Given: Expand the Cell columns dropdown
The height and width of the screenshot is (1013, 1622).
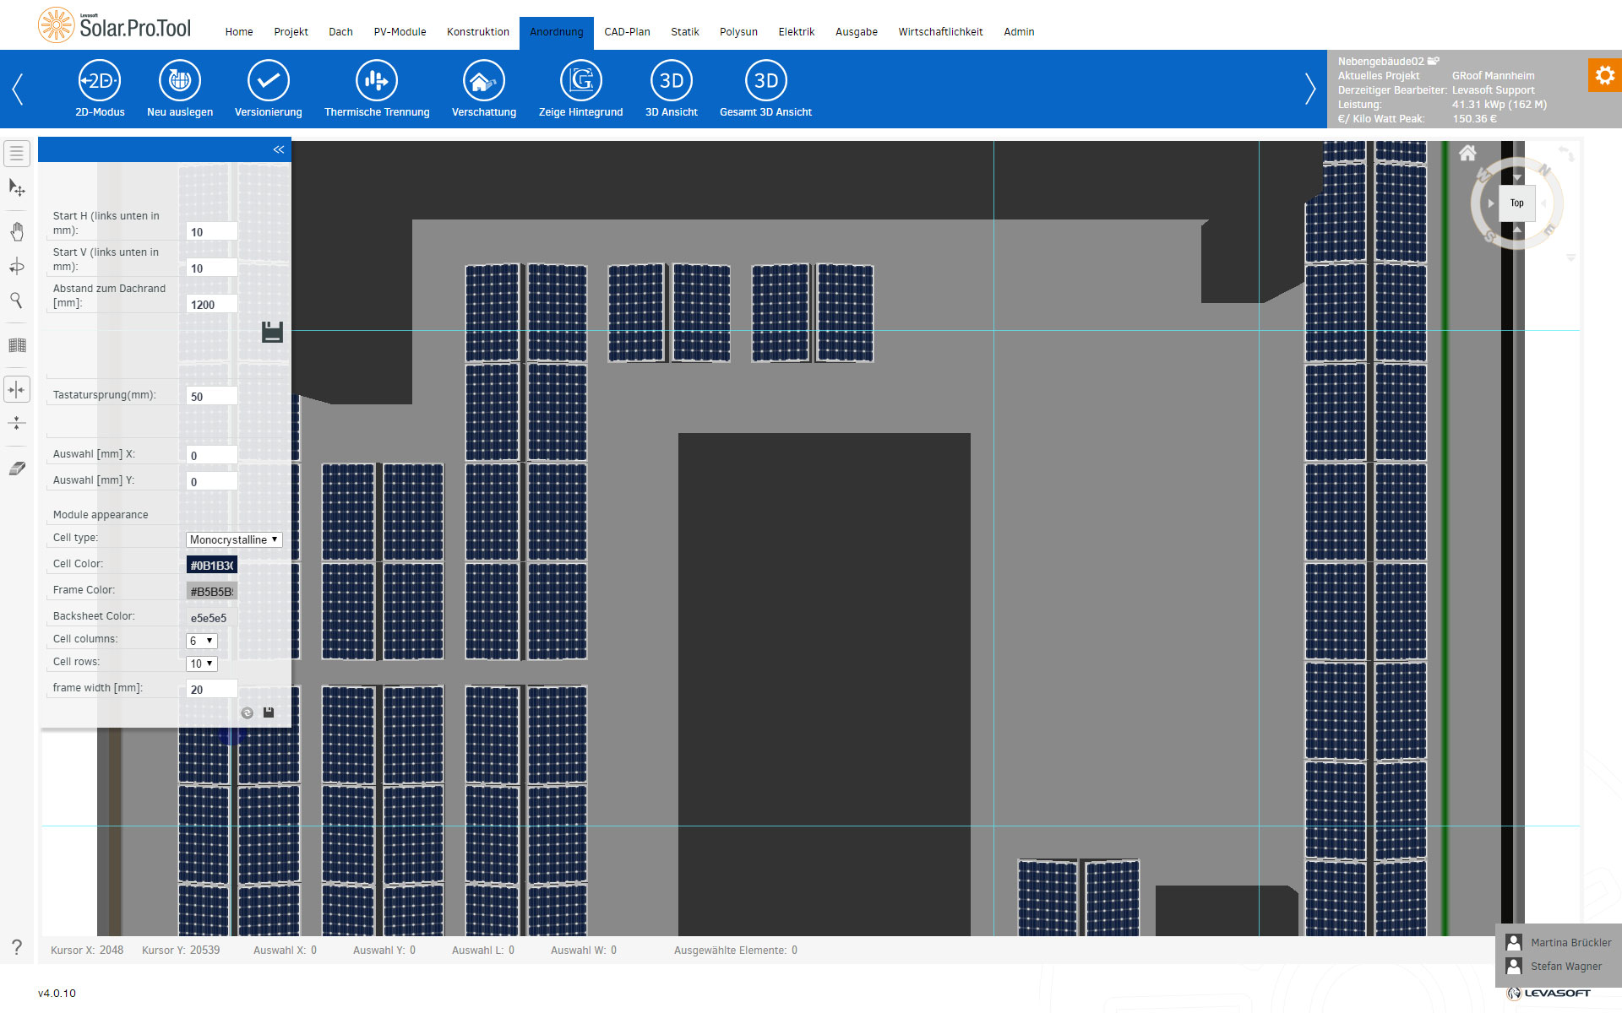Looking at the screenshot, I should pos(201,641).
